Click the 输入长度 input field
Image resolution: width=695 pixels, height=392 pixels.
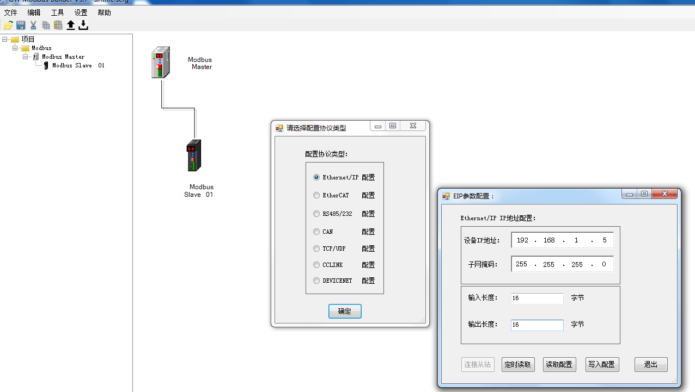(537, 298)
